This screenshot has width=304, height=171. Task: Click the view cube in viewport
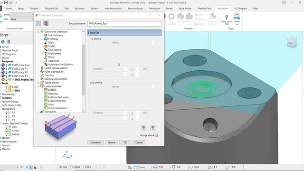pos(292,42)
